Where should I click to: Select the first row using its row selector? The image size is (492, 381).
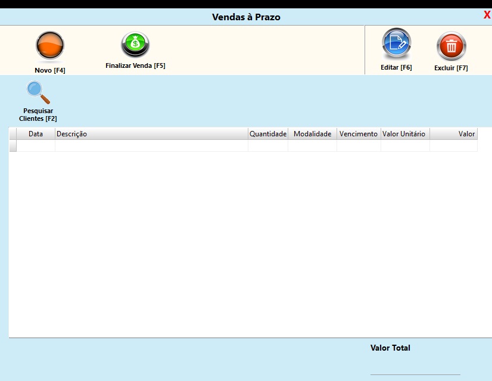[x=13, y=146]
